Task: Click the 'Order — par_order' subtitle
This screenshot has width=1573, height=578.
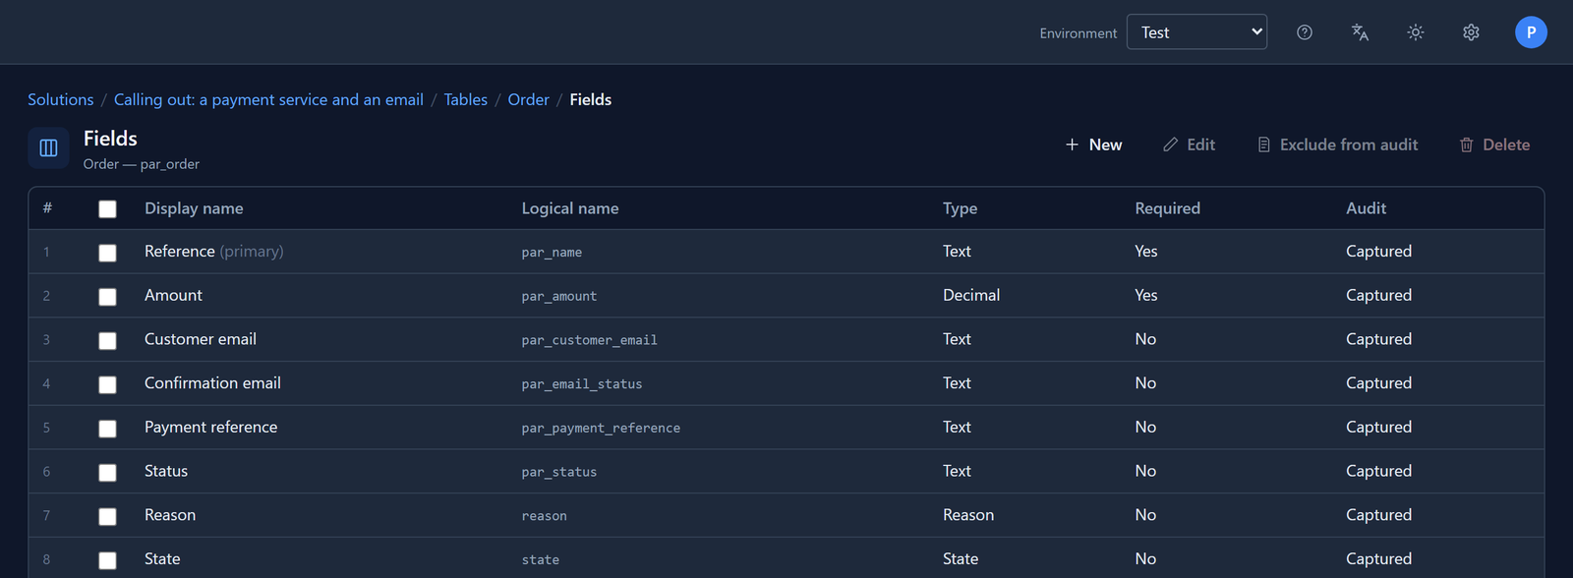Action: [x=142, y=164]
